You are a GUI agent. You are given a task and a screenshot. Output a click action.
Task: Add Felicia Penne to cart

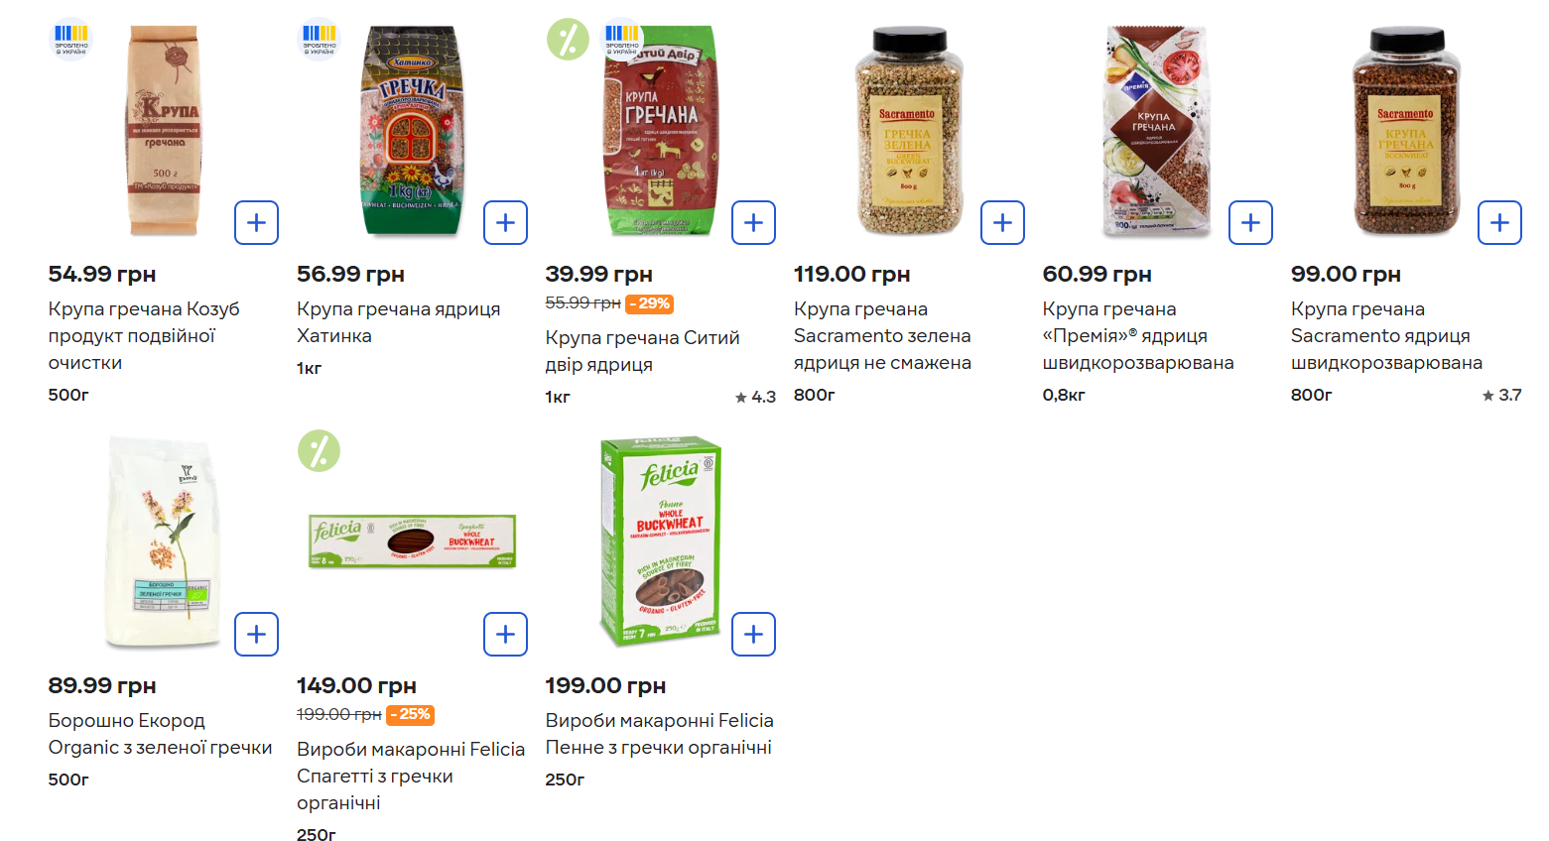pos(753,634)
